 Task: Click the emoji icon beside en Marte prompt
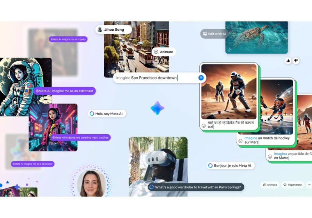pyautogui.click(x=270, y=156)
